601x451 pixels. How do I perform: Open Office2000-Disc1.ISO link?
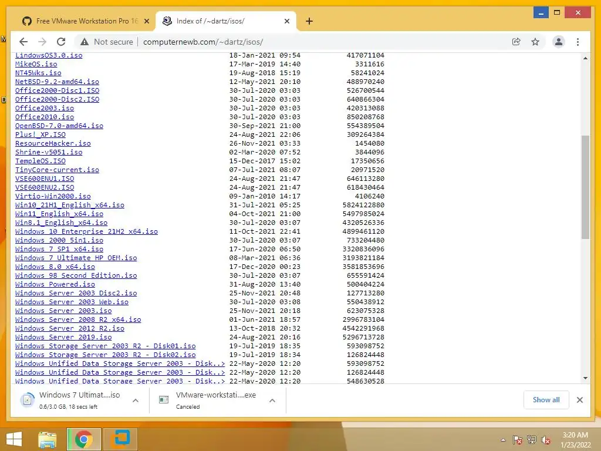(57, 90)
